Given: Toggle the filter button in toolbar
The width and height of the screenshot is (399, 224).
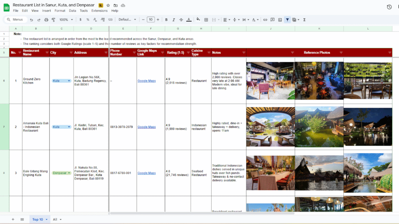Looking at the screenshot, I should coord(287,19).
